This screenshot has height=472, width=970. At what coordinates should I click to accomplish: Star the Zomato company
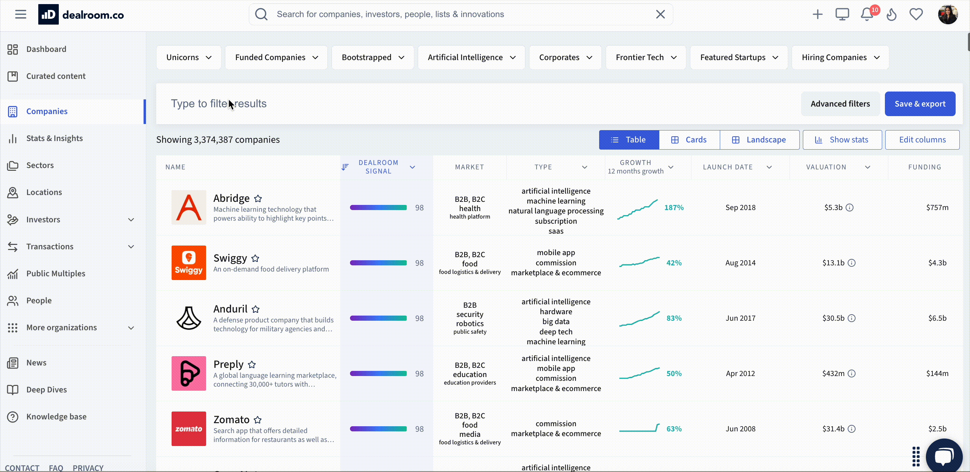[x=258, y=420]
